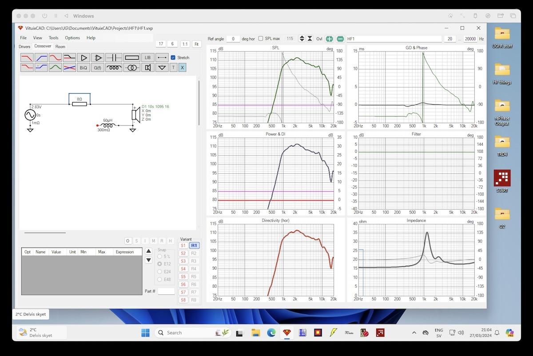The height and width of the screenshot is (356, 533).
Task: Move the selected part down with the down arrow
Action: click(x=149, y=260)
